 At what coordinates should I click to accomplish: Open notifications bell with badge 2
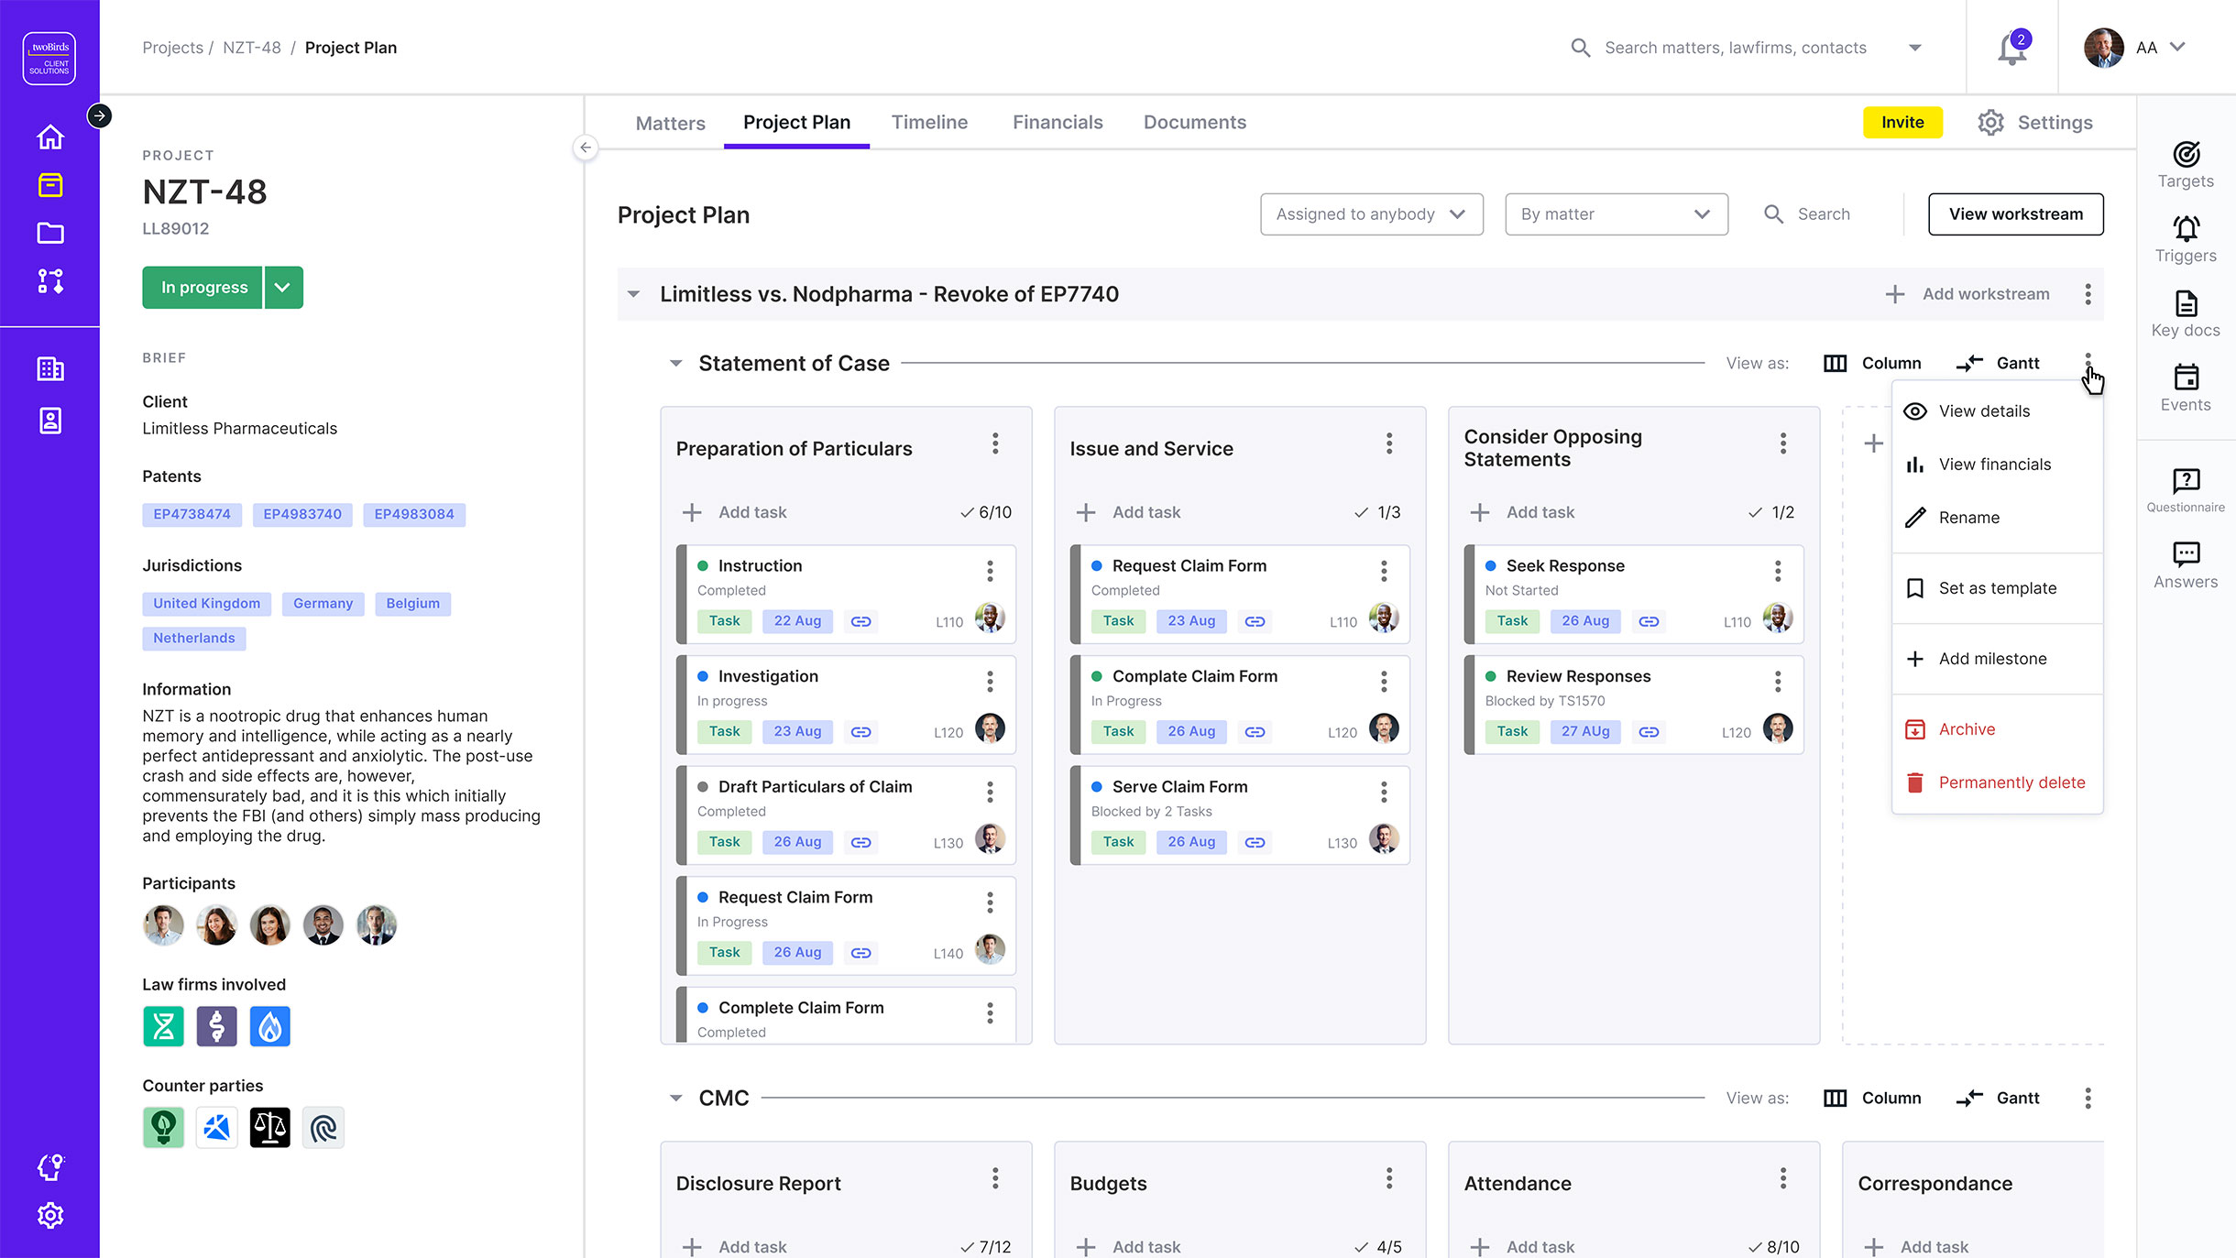click(2013, 47)
